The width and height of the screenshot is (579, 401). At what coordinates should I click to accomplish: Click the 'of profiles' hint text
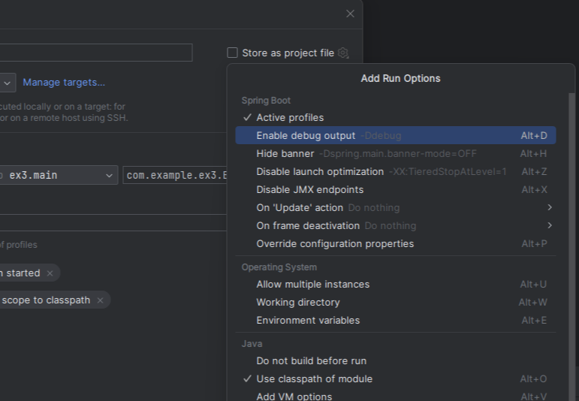pyautogui.click(x=19, y=245)
